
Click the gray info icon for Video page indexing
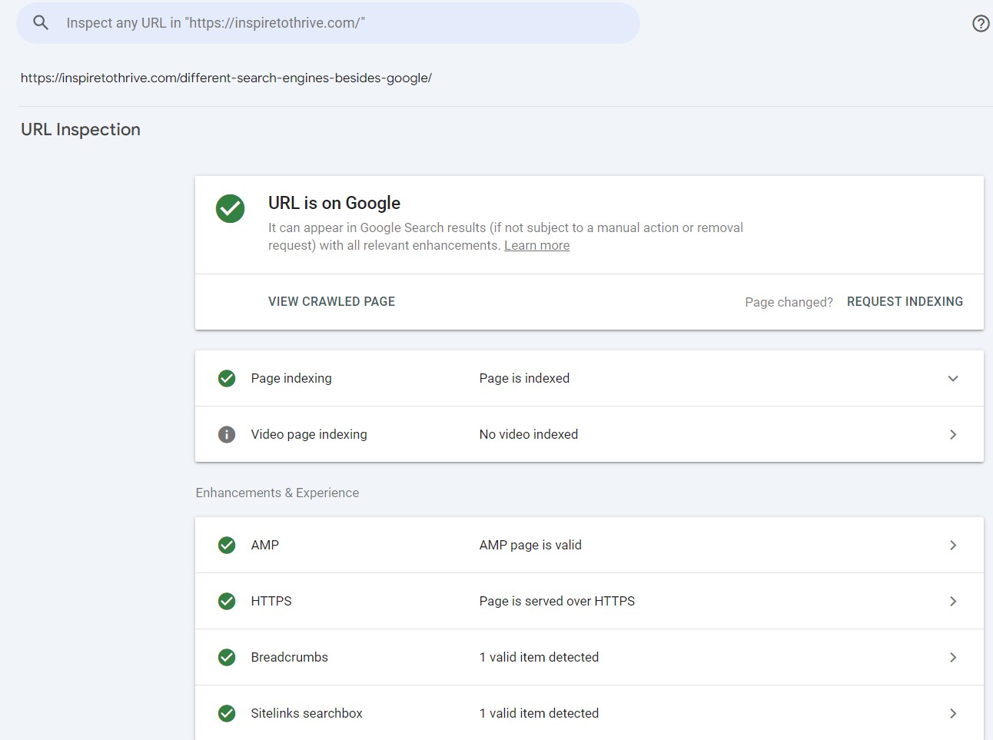pos(226,434)
